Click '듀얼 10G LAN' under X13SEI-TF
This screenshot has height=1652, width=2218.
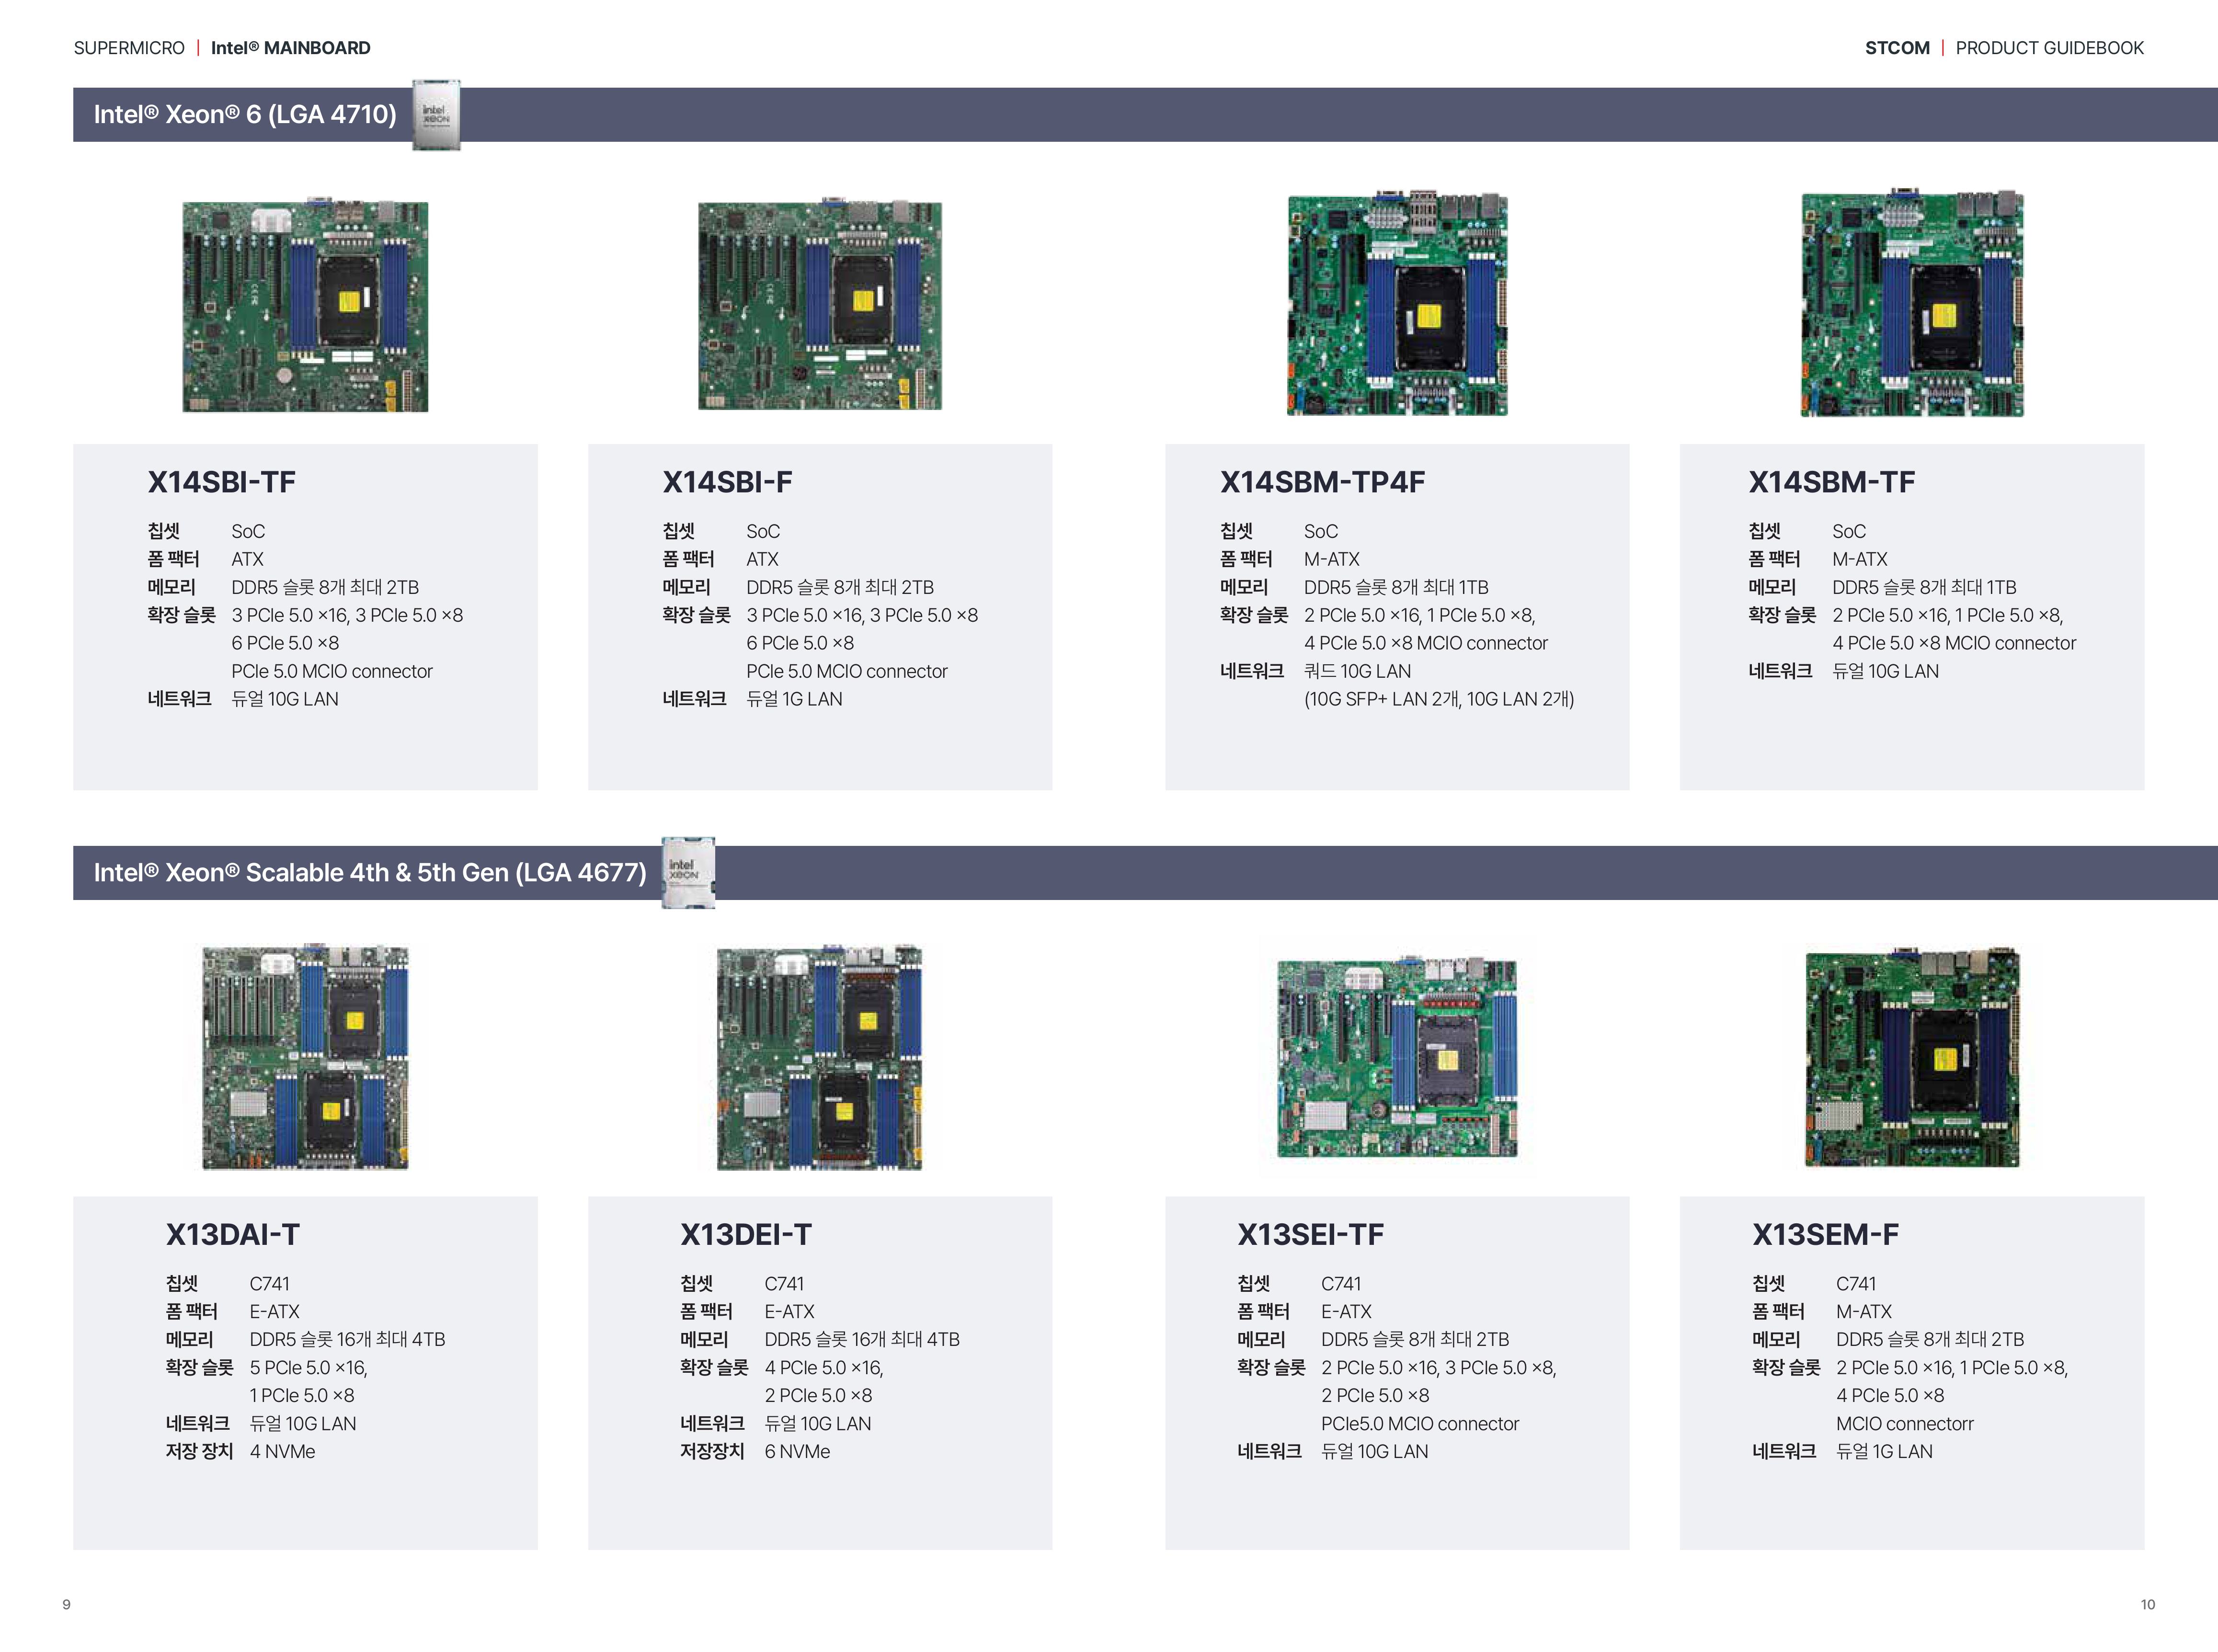[x=1375, y=1451]
